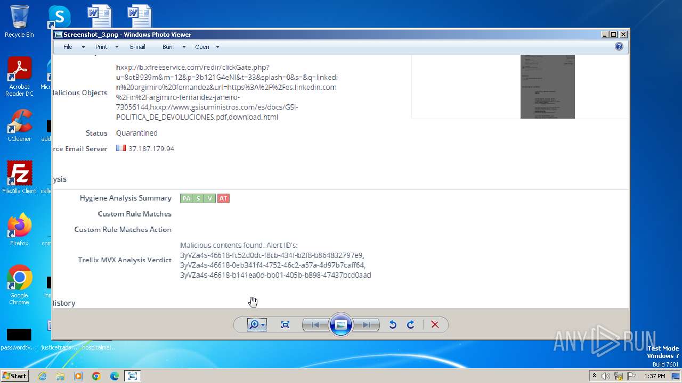Click the Windows Start button
This screenshot has height=383, width=682.
[14, 376]
